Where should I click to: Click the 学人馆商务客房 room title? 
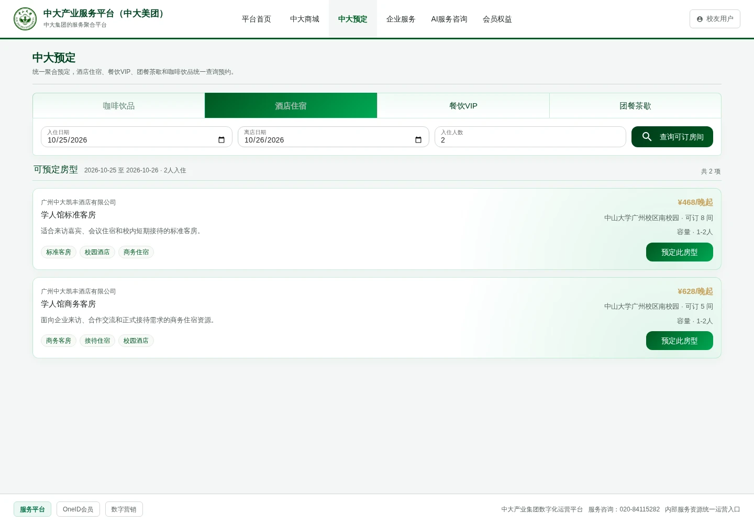69,304
